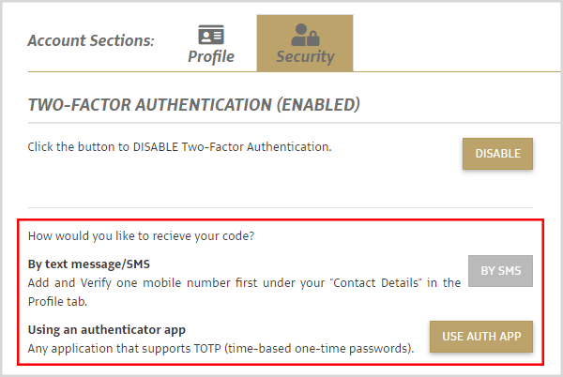Screen dimensions: 563x377
Task: Click the Account Sections label
Action: coord(91,40)
